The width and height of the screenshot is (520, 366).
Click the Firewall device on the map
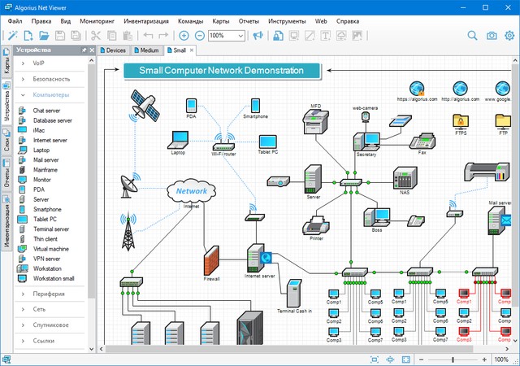pos(212,260)
